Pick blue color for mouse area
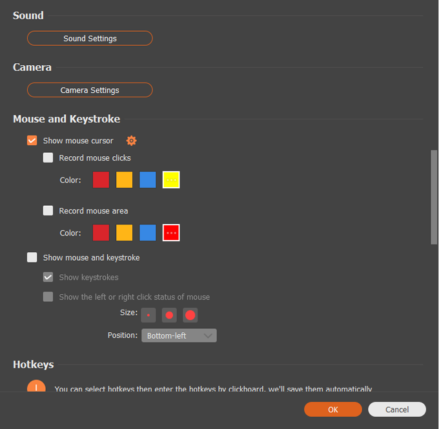Image resolution: width=439 pixels, height=429 pixels. coord(148,233)
